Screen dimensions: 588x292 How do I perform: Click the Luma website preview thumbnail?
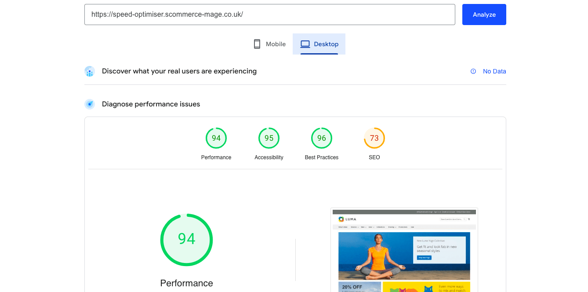point(404,250)
